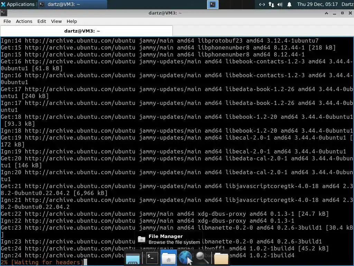
Task: Click the '[93.3 kB]' size text
Action: coord(20,124)
